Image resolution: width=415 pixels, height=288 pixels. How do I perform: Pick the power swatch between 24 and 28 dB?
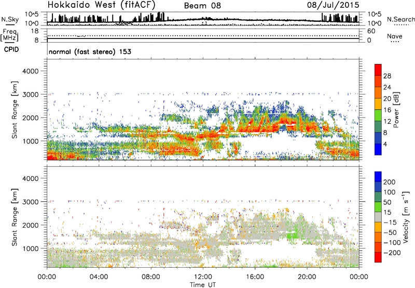378,81
